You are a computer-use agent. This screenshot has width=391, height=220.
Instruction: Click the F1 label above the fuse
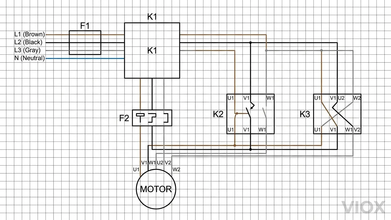[x=85, y=26]
